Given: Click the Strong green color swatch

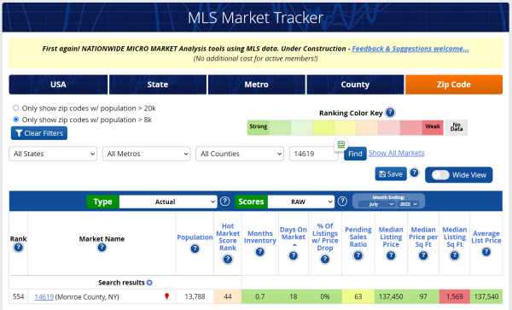Looking at the screenshot, I should [x=258, y=127].
